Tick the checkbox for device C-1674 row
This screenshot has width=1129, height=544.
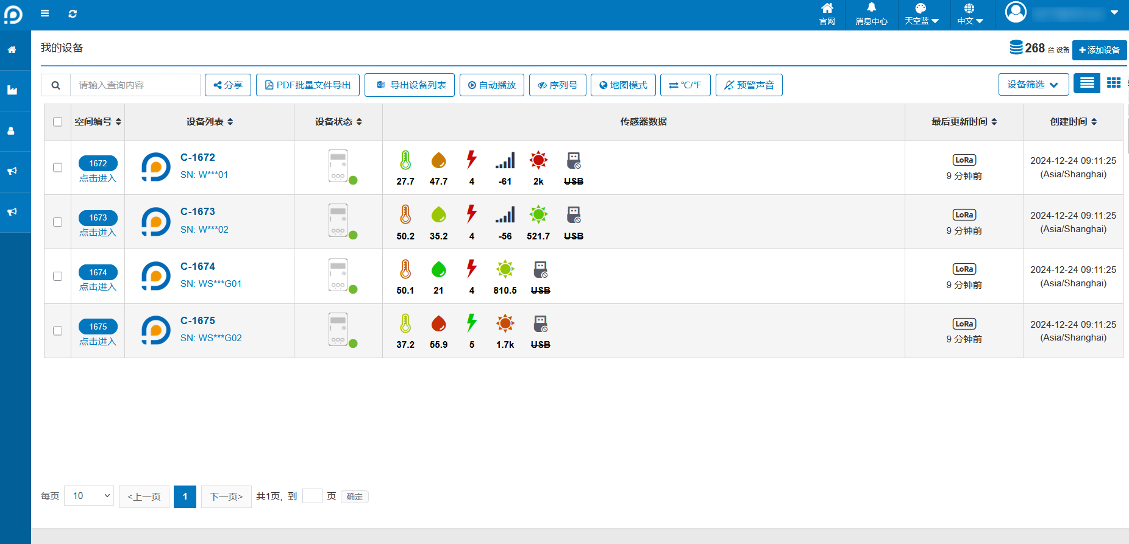pos(58,277)
